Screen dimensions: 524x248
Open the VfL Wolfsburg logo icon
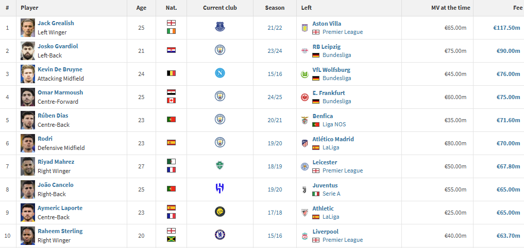(305, 74)
